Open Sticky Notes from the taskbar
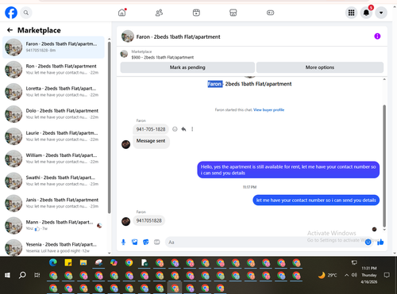 pyautogui.click(x=68, y=262)
